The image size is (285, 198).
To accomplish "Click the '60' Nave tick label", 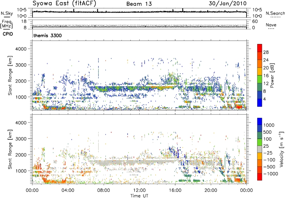I will click(255, 21).
